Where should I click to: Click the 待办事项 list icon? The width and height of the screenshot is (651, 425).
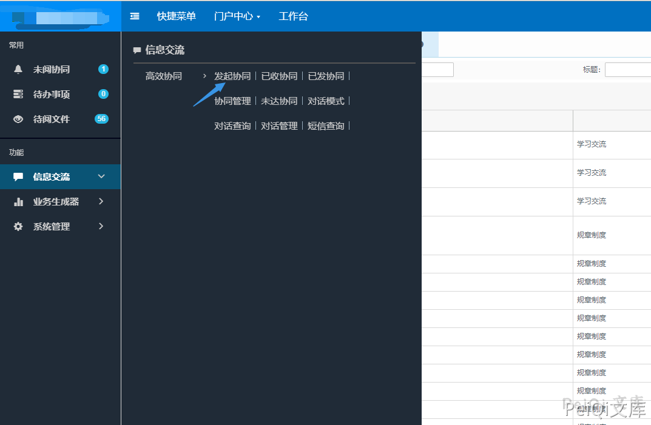click(18, 95)
